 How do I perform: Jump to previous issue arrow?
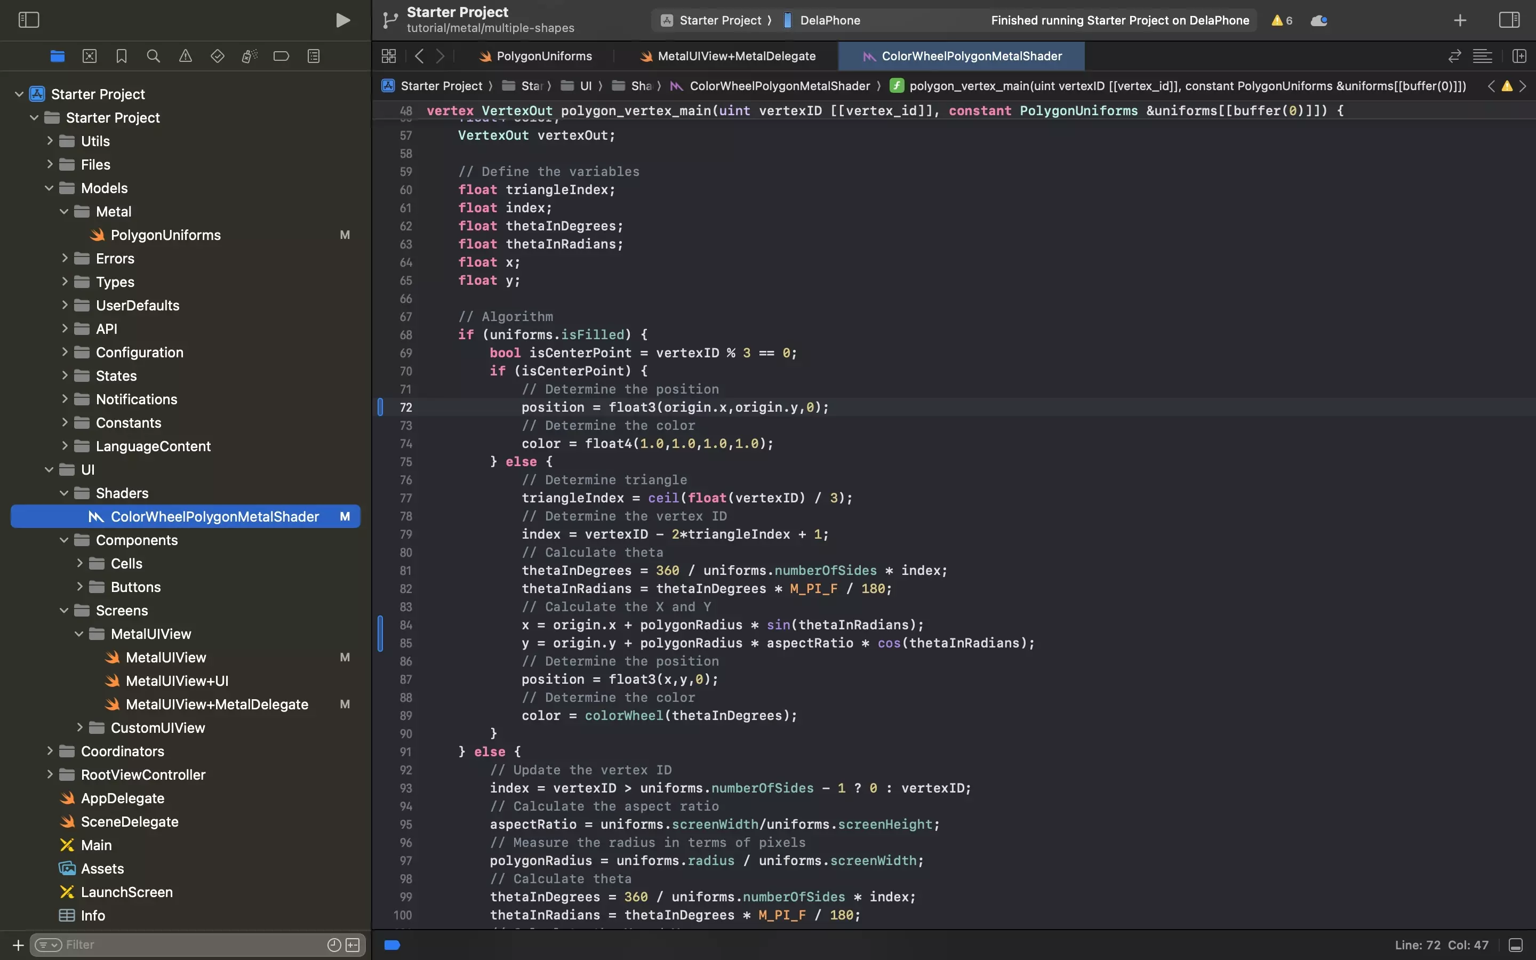pyautogui.click(x=1491, y=86)
